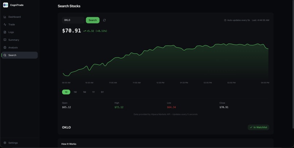Click the Last: 4:44:55 AM timestamp
Viewport: 294px width, 148px height.
pos(260,20)
